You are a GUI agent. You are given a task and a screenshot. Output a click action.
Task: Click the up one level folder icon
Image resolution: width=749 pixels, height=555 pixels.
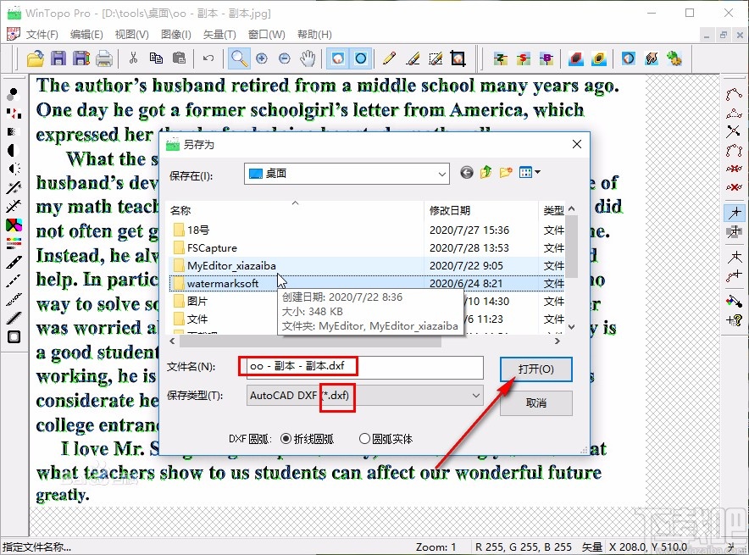click(485, 172)
